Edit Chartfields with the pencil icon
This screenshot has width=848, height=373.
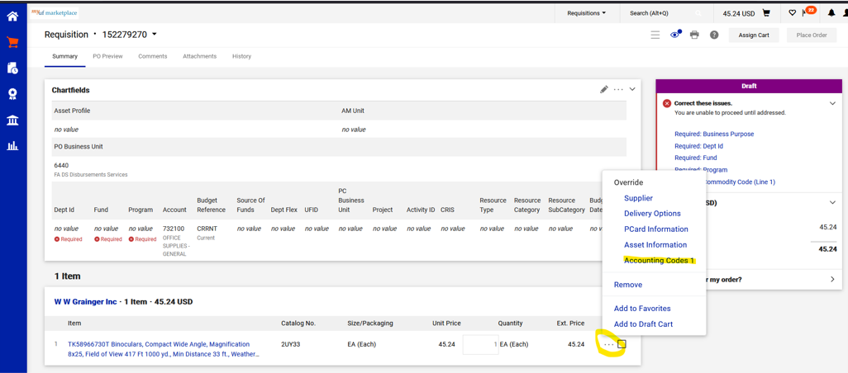[x=604, y=89]
